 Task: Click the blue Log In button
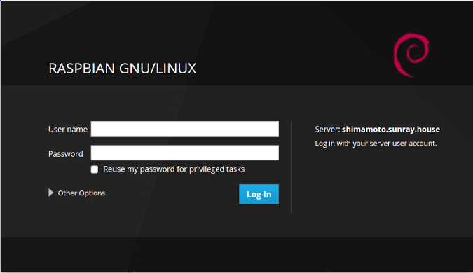click(x=259, y=194)
